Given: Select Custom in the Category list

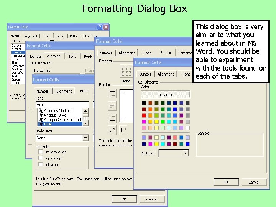Looking at the screenshot, I should [18, 82].
